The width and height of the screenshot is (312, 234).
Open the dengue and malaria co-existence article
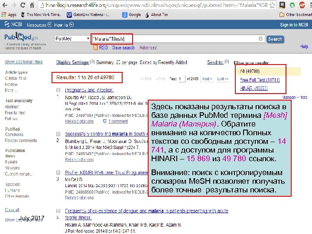pyautogui.click(x=146, y=214)
